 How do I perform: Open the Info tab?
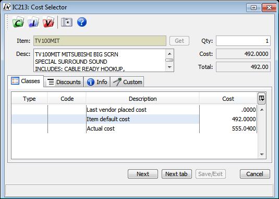97,82
